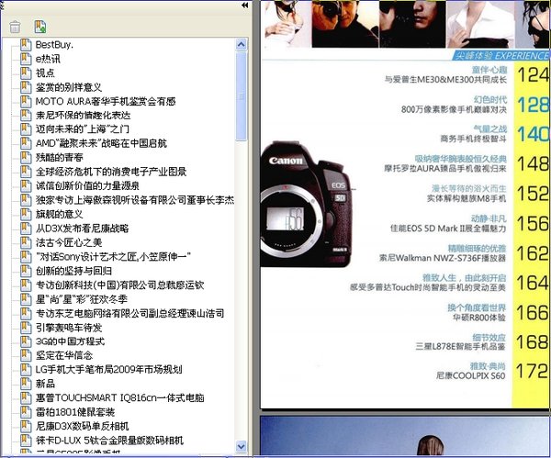Click page number 140 in contents
The image size is (551, 458).
click(x=533, y=134)
